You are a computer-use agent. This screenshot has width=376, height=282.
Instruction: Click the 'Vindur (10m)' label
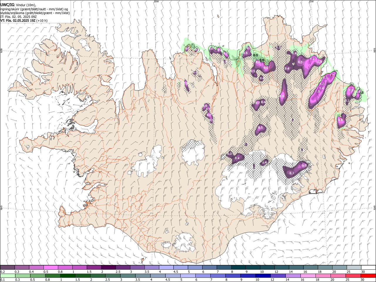click(x=26, y=5)
